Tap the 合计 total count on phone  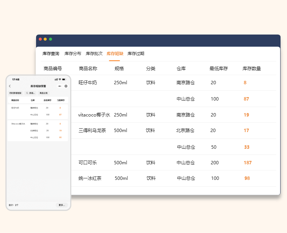coord(14,205)
